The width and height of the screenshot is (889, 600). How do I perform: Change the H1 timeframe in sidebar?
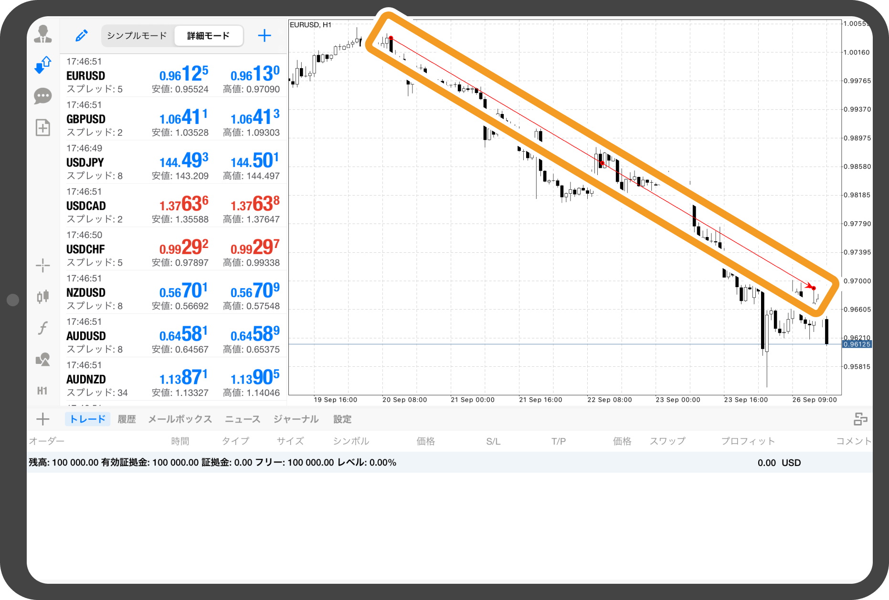coord(42,391)
